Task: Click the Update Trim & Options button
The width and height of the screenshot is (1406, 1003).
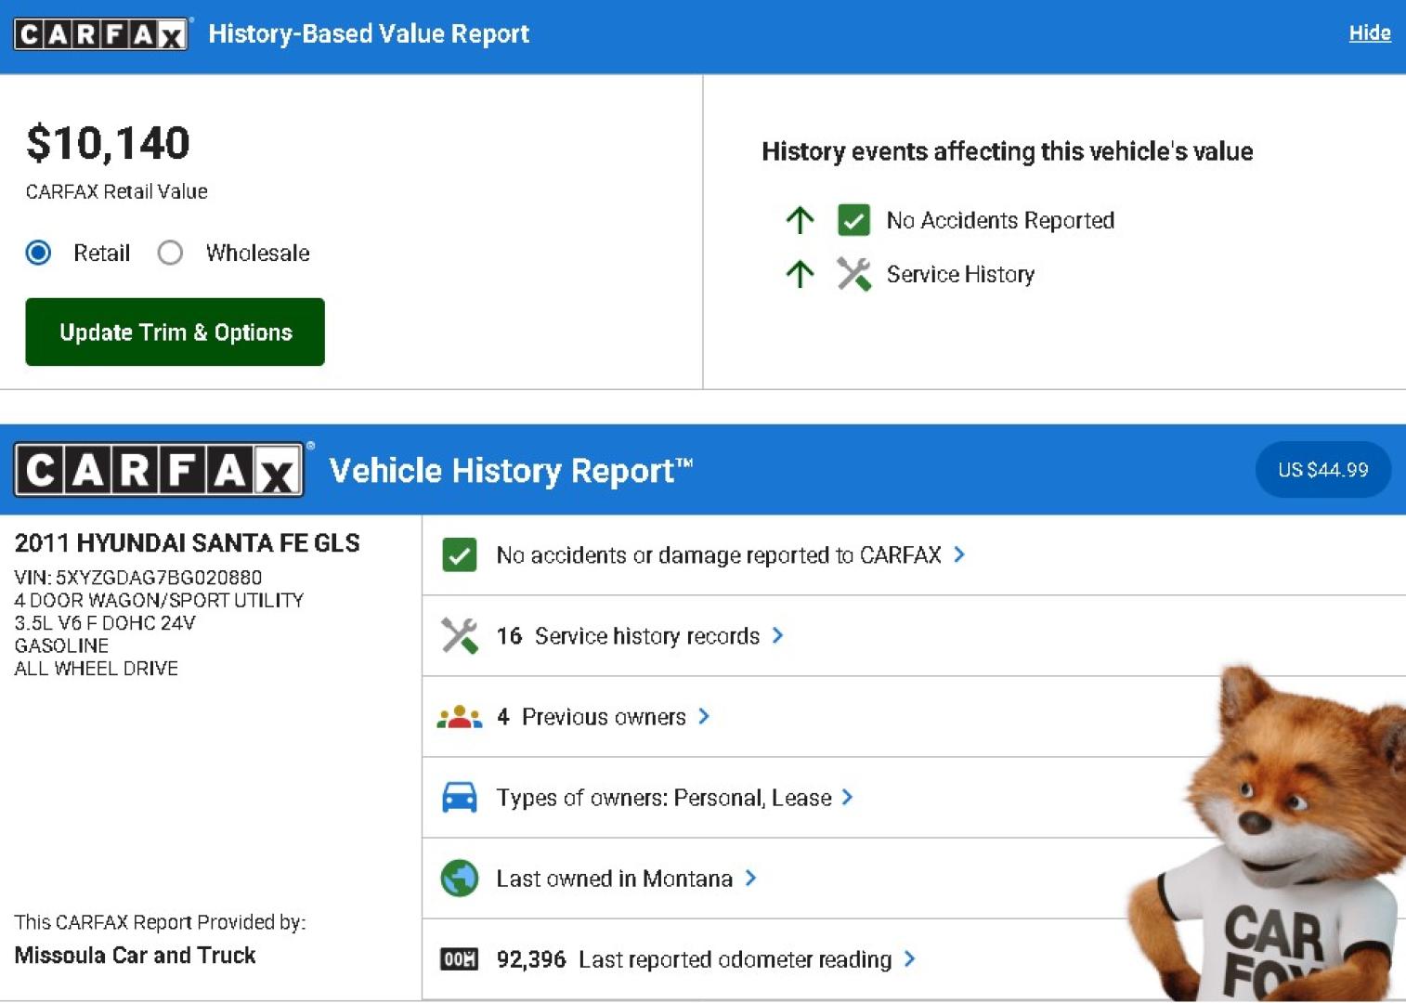Action: [176, 332]
